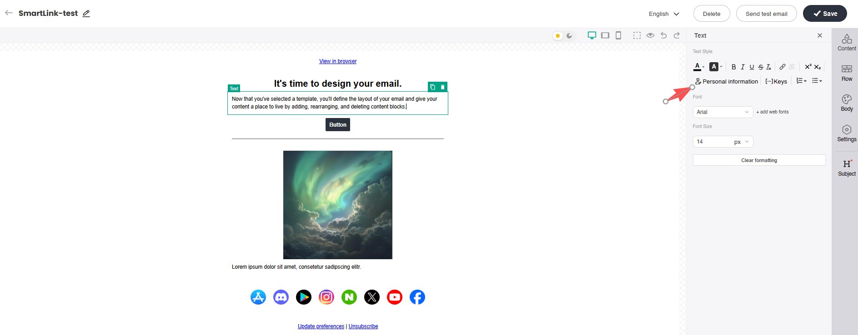Select the Text block label tag
Screen dimensions: 858x335
pyautogui.click(x=234, y=89)
